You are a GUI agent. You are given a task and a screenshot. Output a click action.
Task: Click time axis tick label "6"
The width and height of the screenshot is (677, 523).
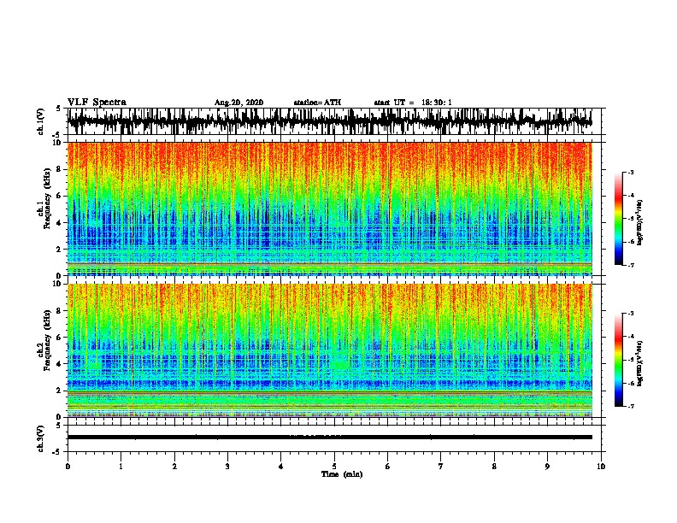[x=388, y=467]
